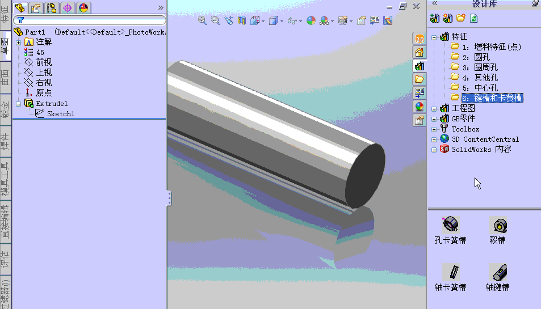Click the clipboard icon in view toolbar
The width and height of the screenshot is (541, 309).
click(361, 20)
